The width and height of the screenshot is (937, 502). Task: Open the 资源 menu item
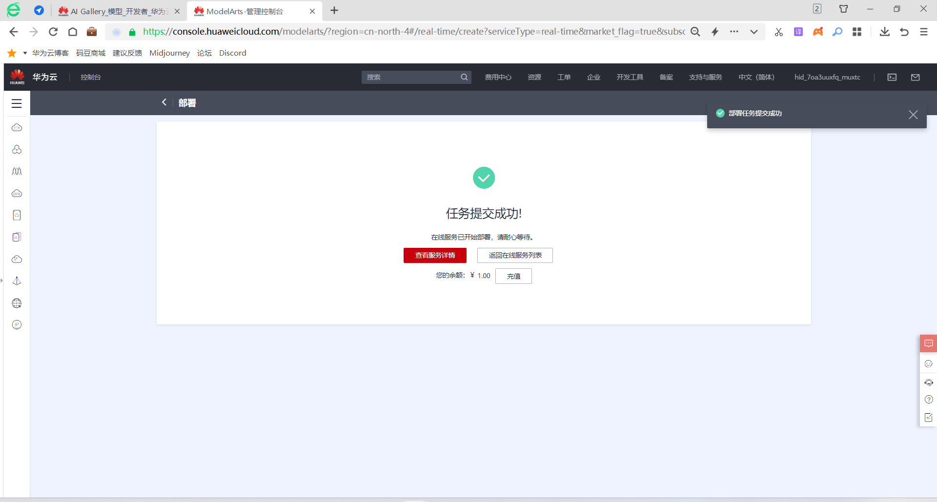coord(534,77)
